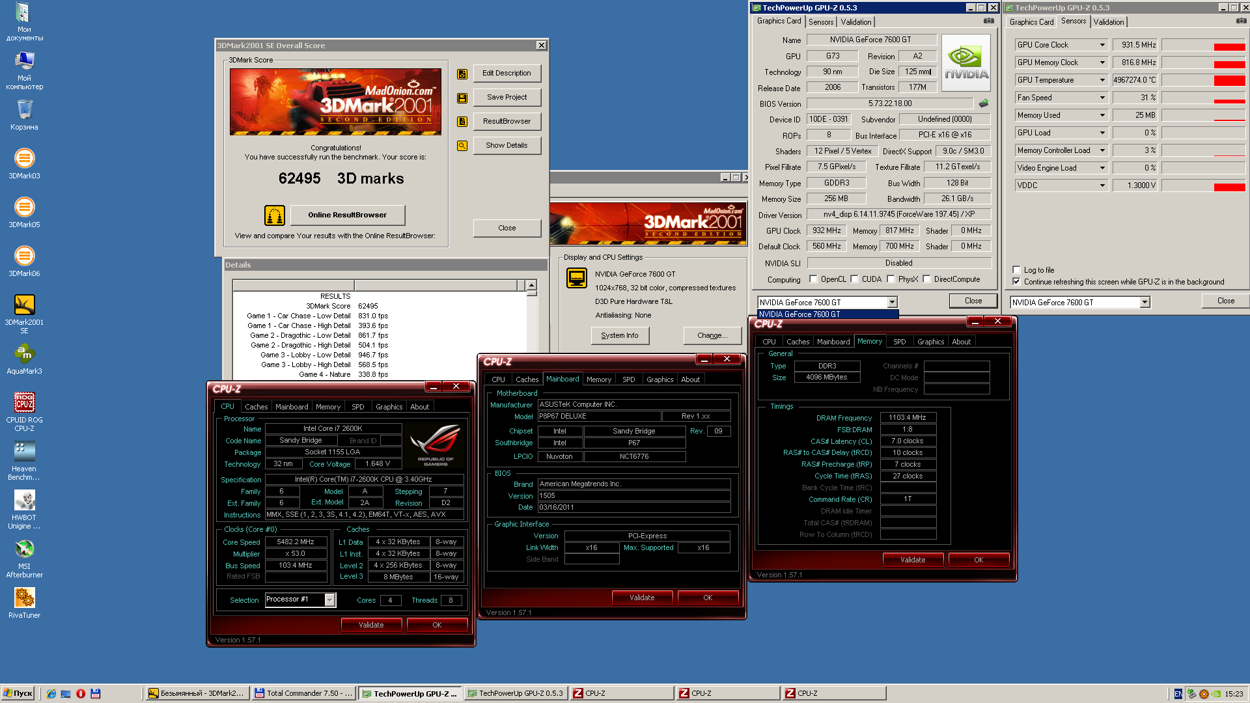Click the floppy icon beside Save Project
This screenshot has height=703, width=1250.
pyautogui.click(x=462, y=98)
